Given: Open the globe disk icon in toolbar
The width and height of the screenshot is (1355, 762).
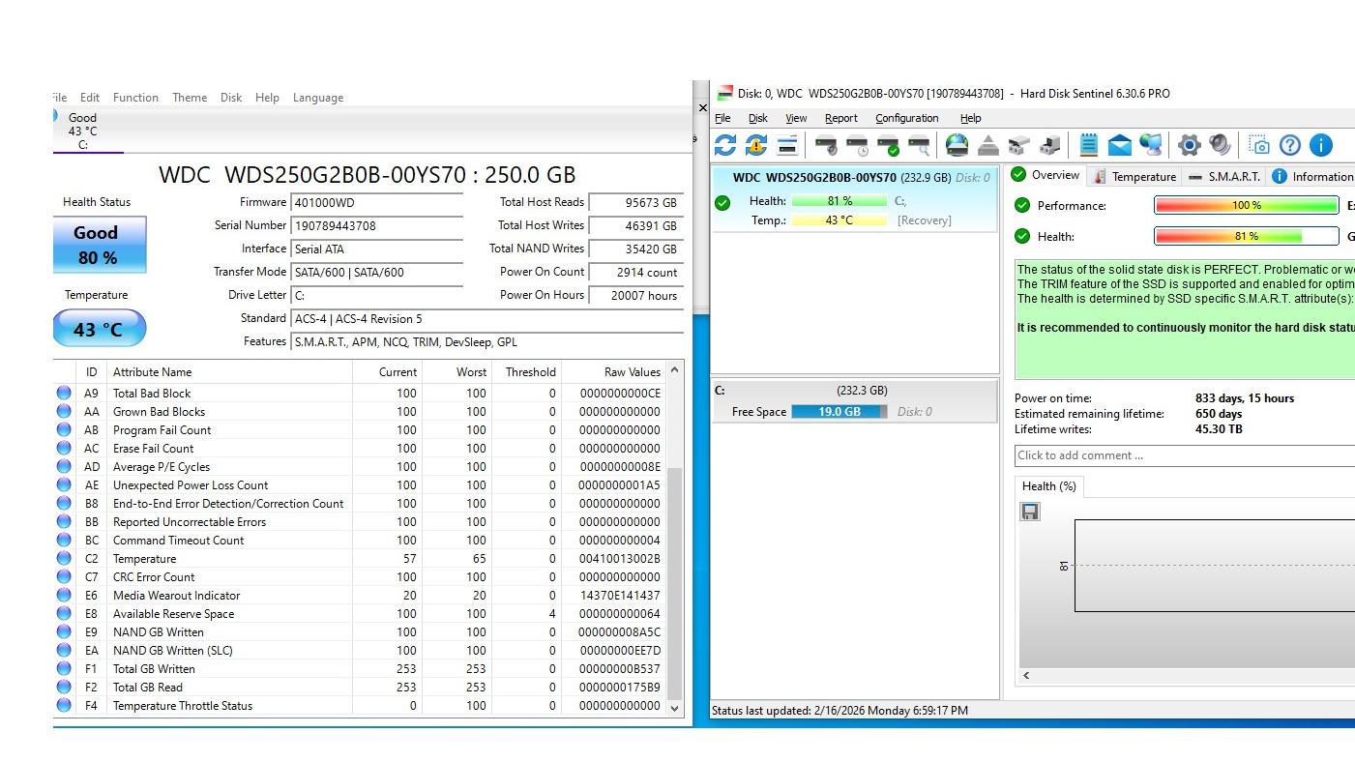Looking at the screenshot, I should point(957,145).
